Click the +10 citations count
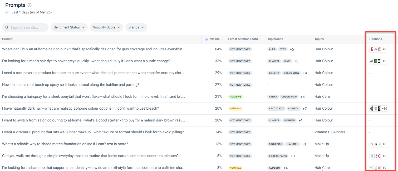 (x=384, y=109)
